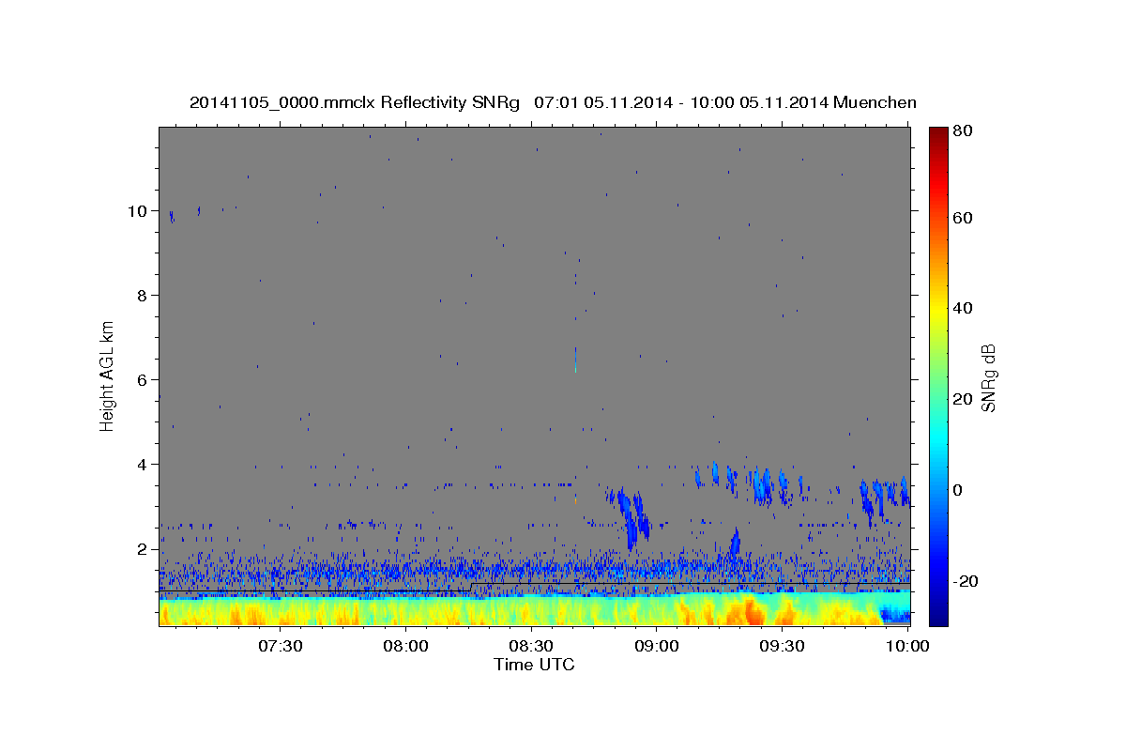
Task: Click the colorbar value 0
Action: 958,490
